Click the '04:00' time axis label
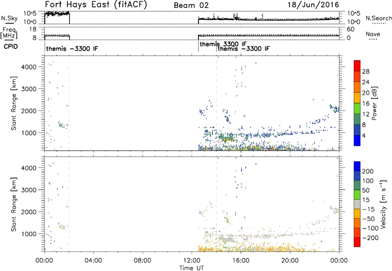The height and width of the screenshot is (271, 392). click(x=93, y=261)
